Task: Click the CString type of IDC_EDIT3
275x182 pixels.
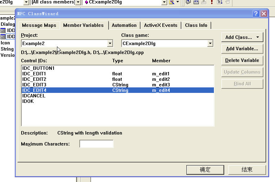Action: point(120,85)
